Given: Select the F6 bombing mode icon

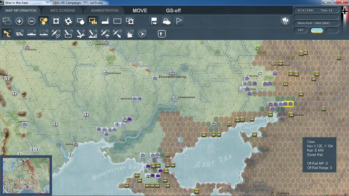Looking at the screenshot, I should tap(68, 34).
